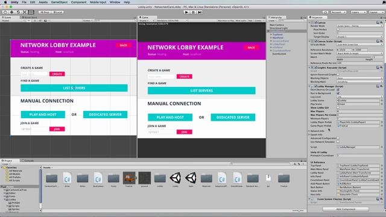Switch to the Scene tab
This screenshot has width=386, height=217.
tap(7, 17)
